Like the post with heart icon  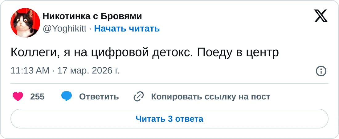(x=18, y=97)
